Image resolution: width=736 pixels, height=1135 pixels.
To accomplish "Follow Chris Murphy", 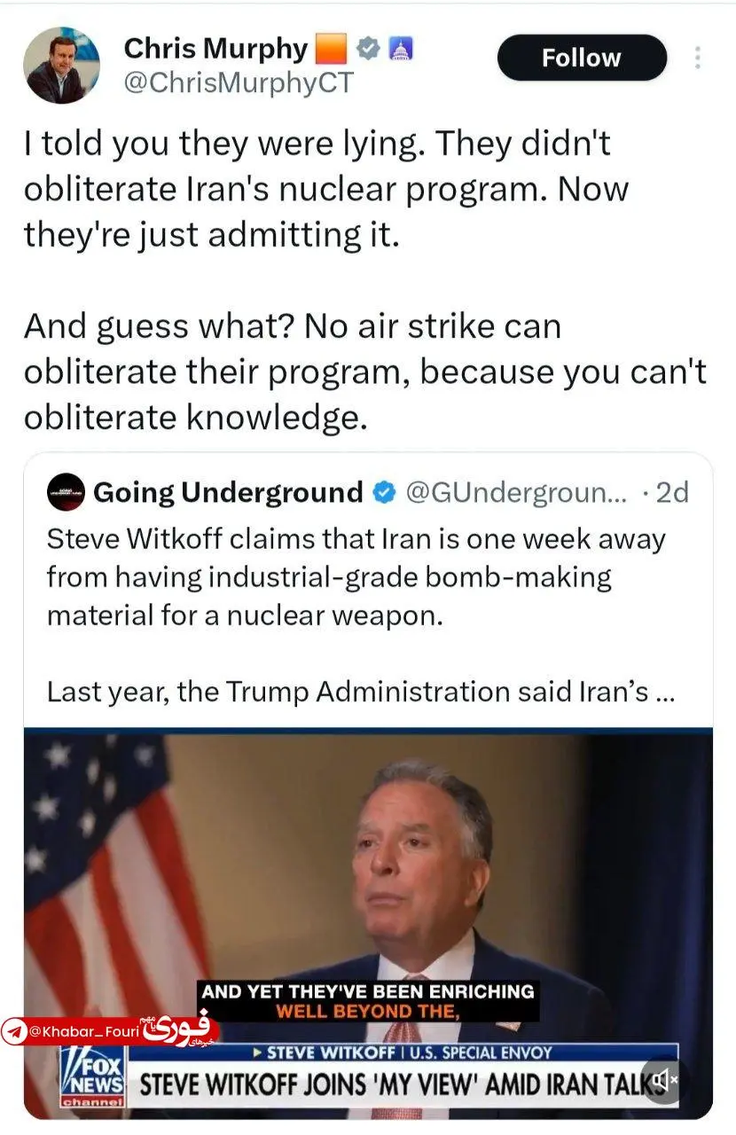I will click(x=581, y=59).
